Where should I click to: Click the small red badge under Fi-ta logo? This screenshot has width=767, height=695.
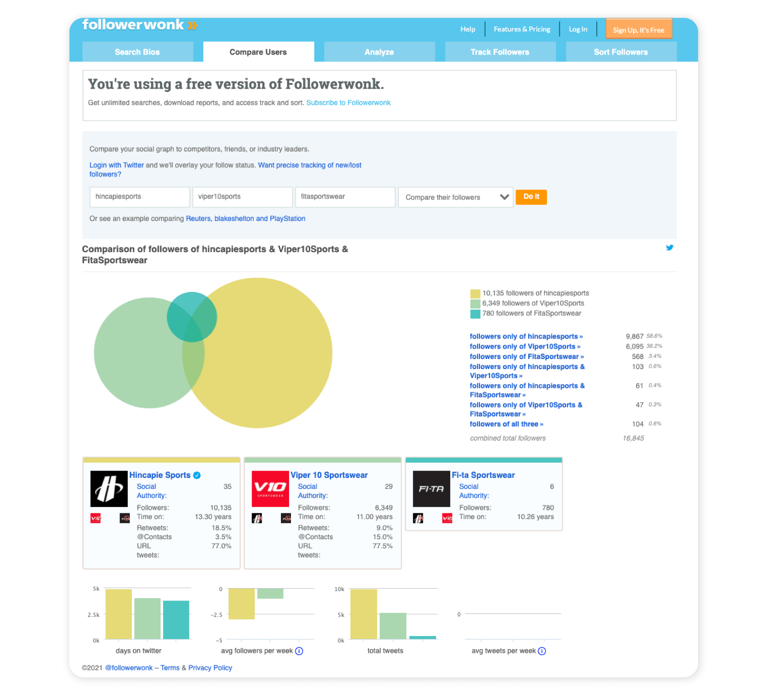(447, 518)
